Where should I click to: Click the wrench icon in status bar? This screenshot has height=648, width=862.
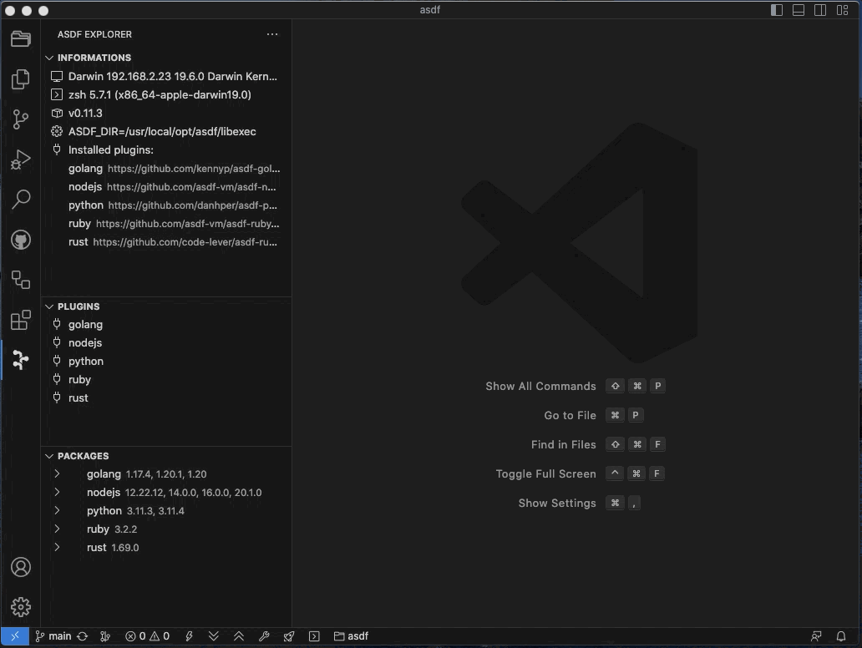click(x=264, y=636)
